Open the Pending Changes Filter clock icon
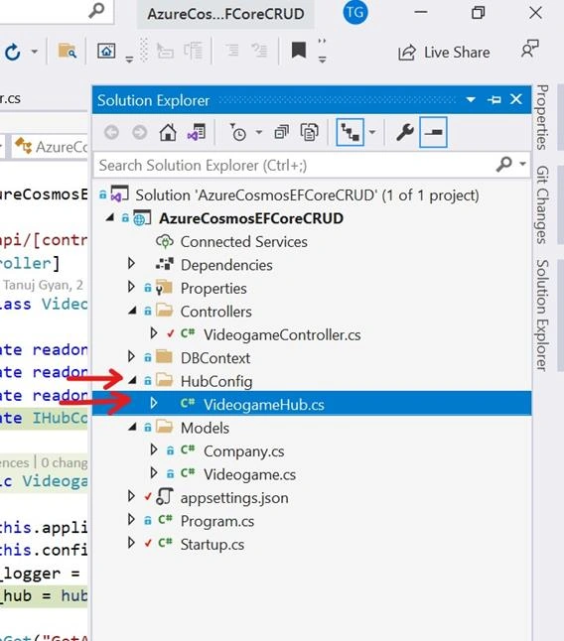Screen dimensions: 564x641 [x=237, y=132]
